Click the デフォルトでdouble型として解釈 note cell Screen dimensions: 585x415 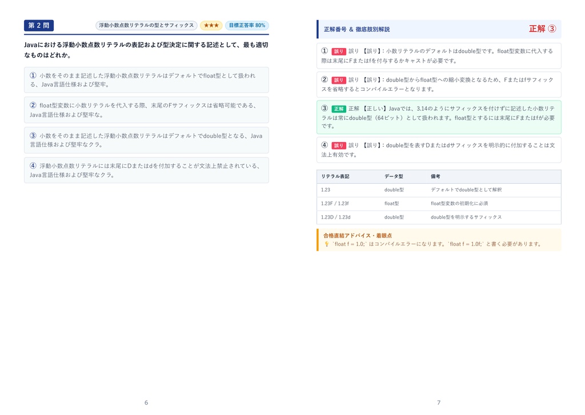pos(466,190)
